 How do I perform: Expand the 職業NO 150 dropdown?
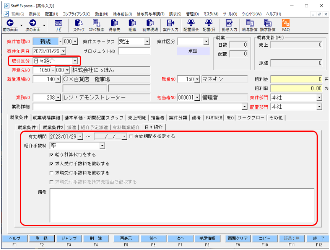(x=197, y=79)
